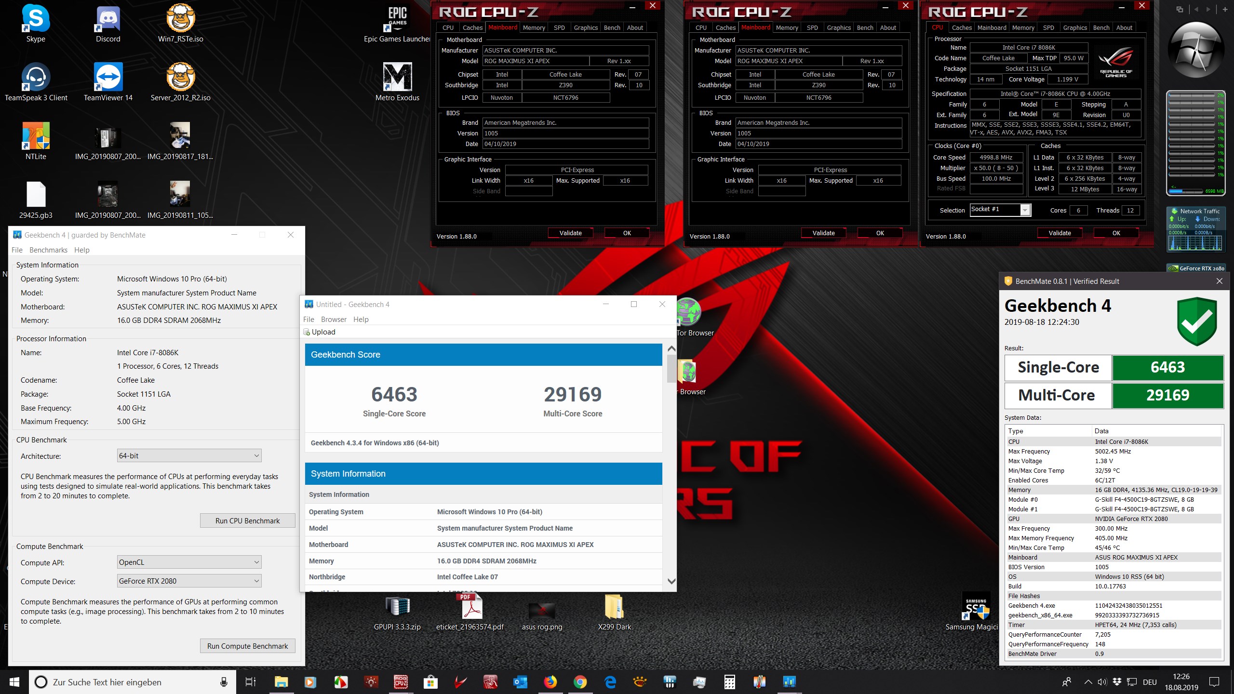Click the scroll-down arrow in Geekbench results
The height and width of the screenshot is (694, 1234).
[x=671, y=581]
